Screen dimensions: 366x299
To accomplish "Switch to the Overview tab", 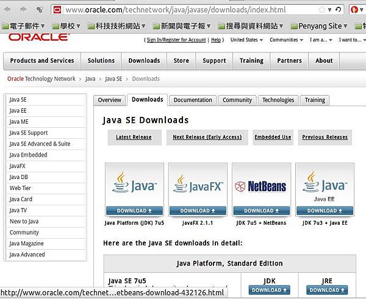I will click(x=109, y=100).
